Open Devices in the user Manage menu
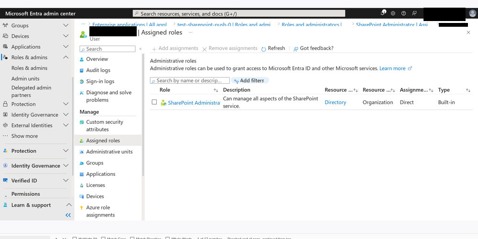Screen dimensions: 478x239 95,196
